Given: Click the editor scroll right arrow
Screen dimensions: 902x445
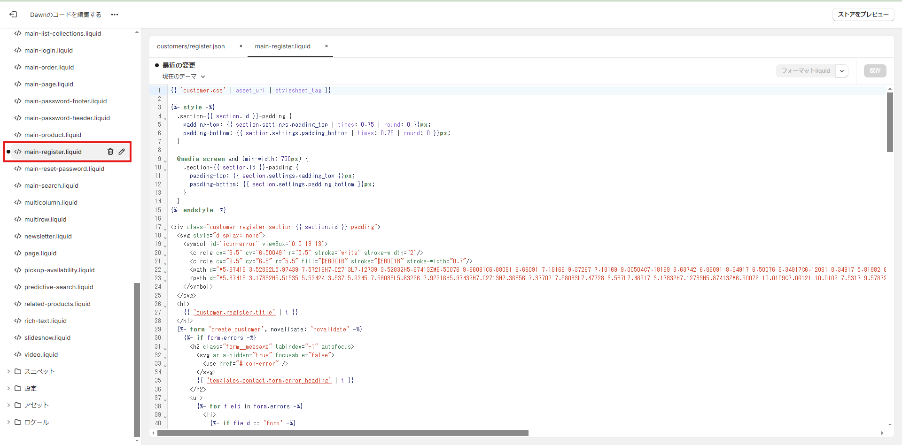Looking at the screenshot, I should coord(882,433).
